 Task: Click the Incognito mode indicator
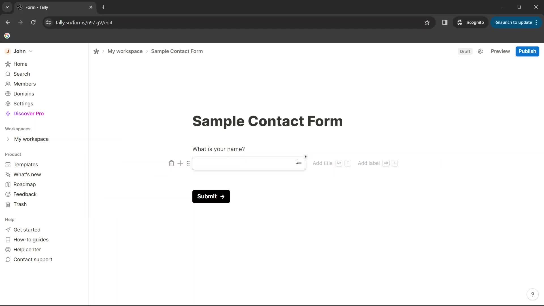[471, 22]
